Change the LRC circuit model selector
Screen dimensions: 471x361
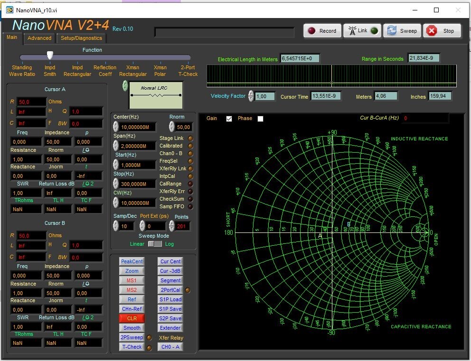tap(125, 86)
